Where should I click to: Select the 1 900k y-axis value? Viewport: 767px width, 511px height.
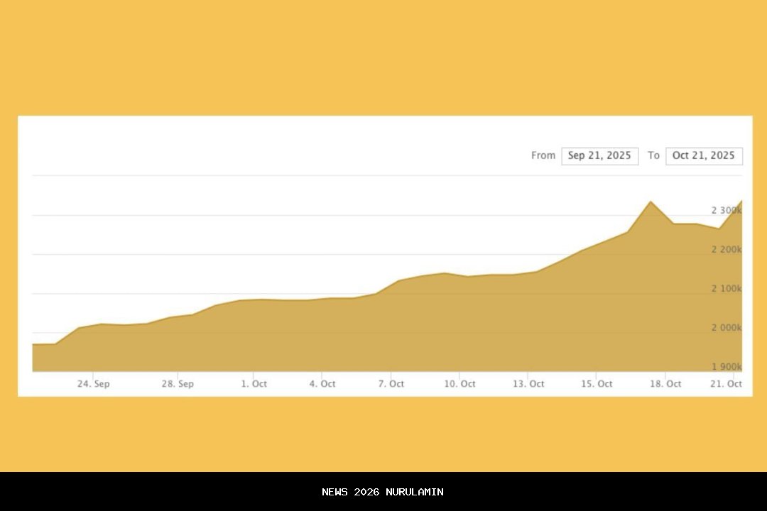click(726, 367)
